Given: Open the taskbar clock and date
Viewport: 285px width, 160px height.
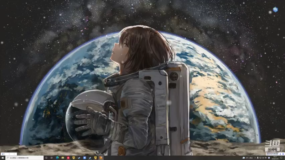Looking at the screenshot, I should 275,158.
